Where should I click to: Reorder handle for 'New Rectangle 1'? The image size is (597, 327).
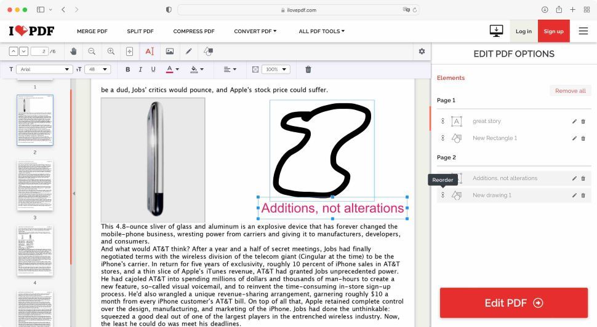click(x=443, y=138)
